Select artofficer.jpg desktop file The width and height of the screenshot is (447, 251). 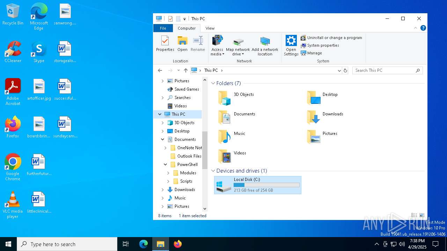[x=39, y=90]
